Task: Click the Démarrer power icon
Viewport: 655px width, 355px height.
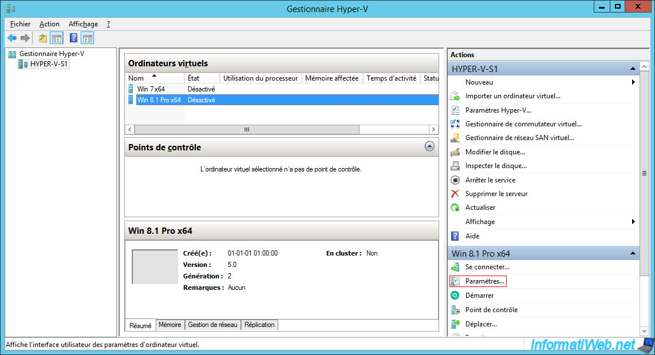Action: click(x=455, y=296)
